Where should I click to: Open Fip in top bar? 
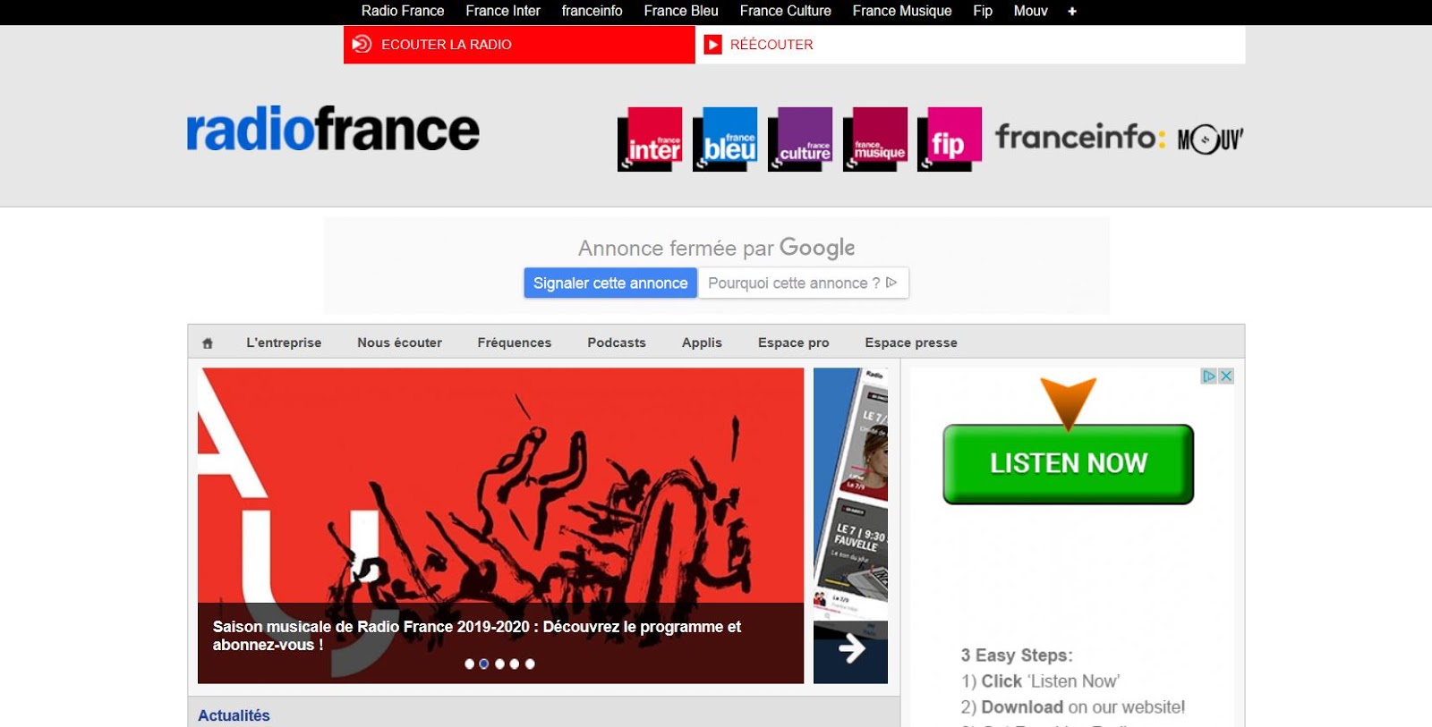[983, 12]
